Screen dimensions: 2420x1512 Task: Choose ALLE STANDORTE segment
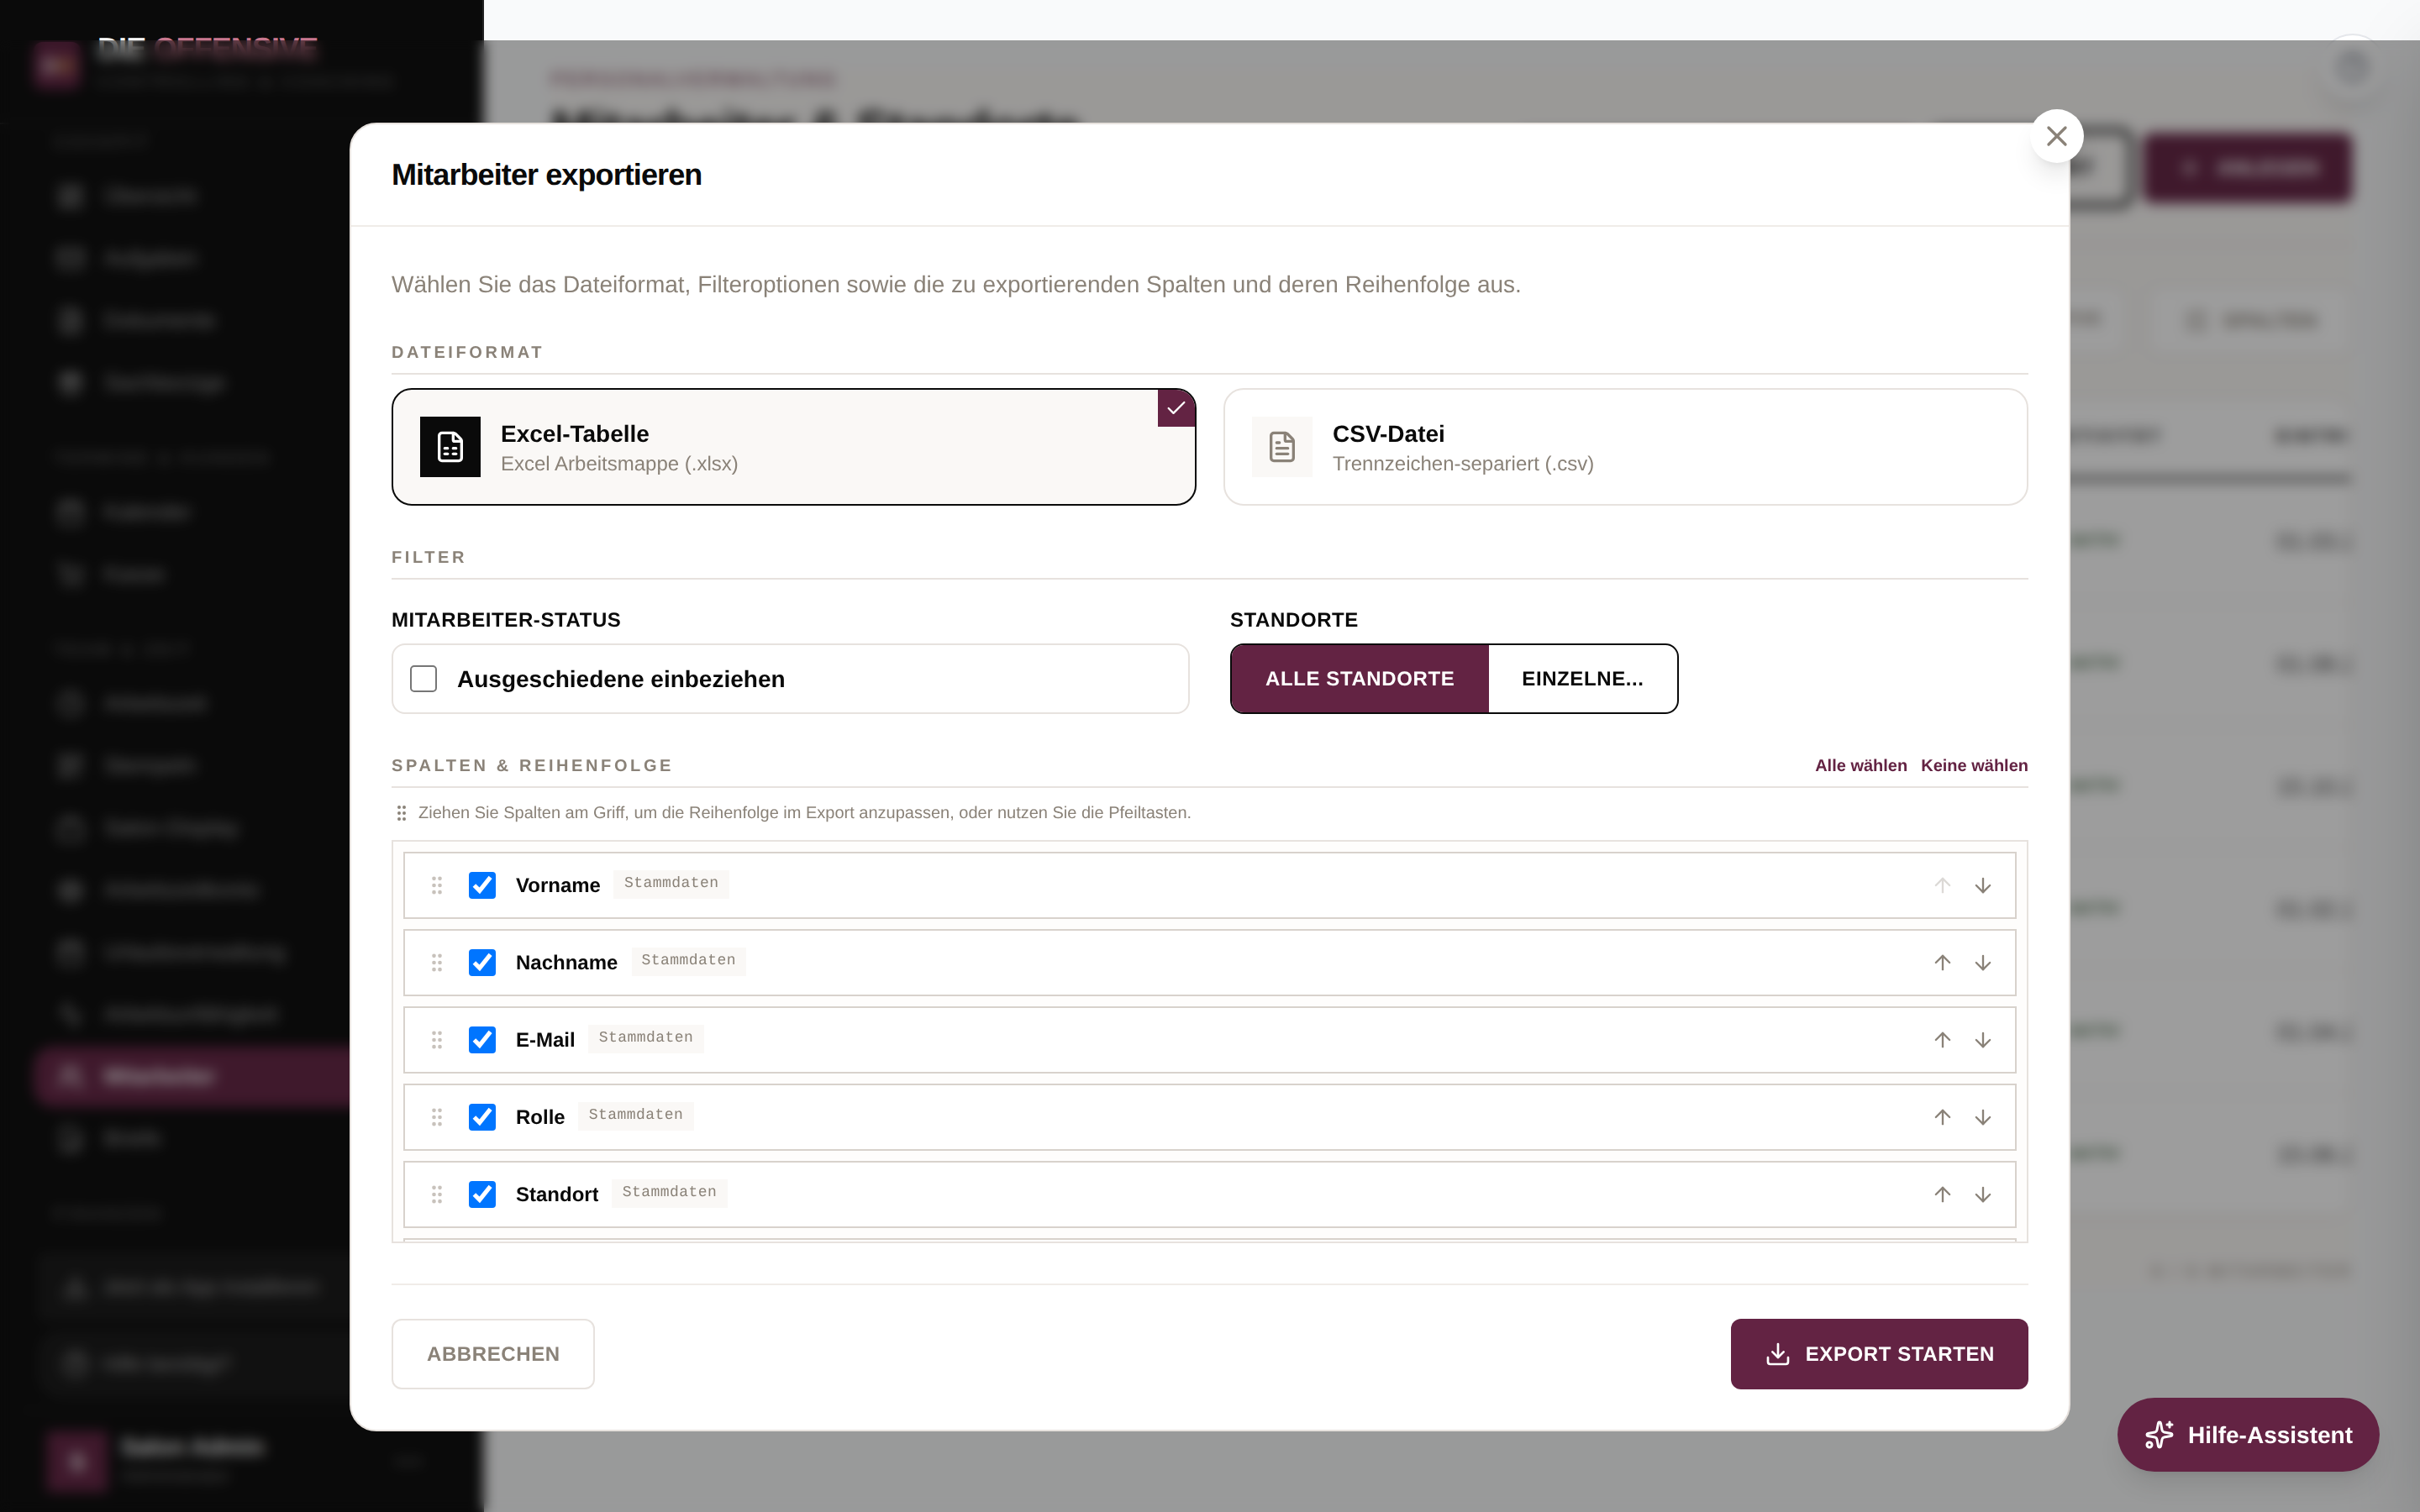(x=1359, y=679)
